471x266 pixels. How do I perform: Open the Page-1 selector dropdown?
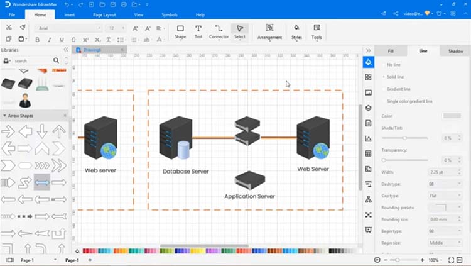tap(55, 260)
